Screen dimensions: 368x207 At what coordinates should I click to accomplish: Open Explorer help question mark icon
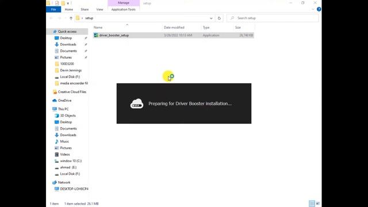click(x=319, y=9)
